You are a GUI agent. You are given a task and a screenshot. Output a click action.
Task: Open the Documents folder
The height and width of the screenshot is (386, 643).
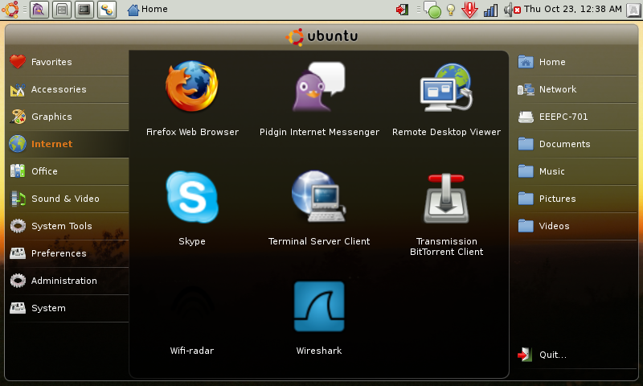point(576,144)
